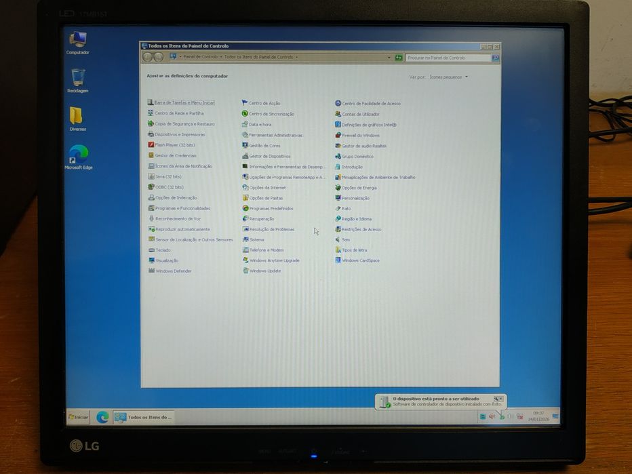
Task: Click the 'Procurar no Painel de Controlo' search field
Action: point(448,58)
